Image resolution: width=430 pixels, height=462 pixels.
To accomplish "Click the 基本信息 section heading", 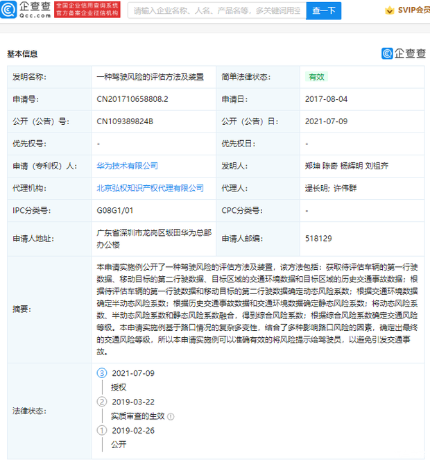I will pos(22,53).
